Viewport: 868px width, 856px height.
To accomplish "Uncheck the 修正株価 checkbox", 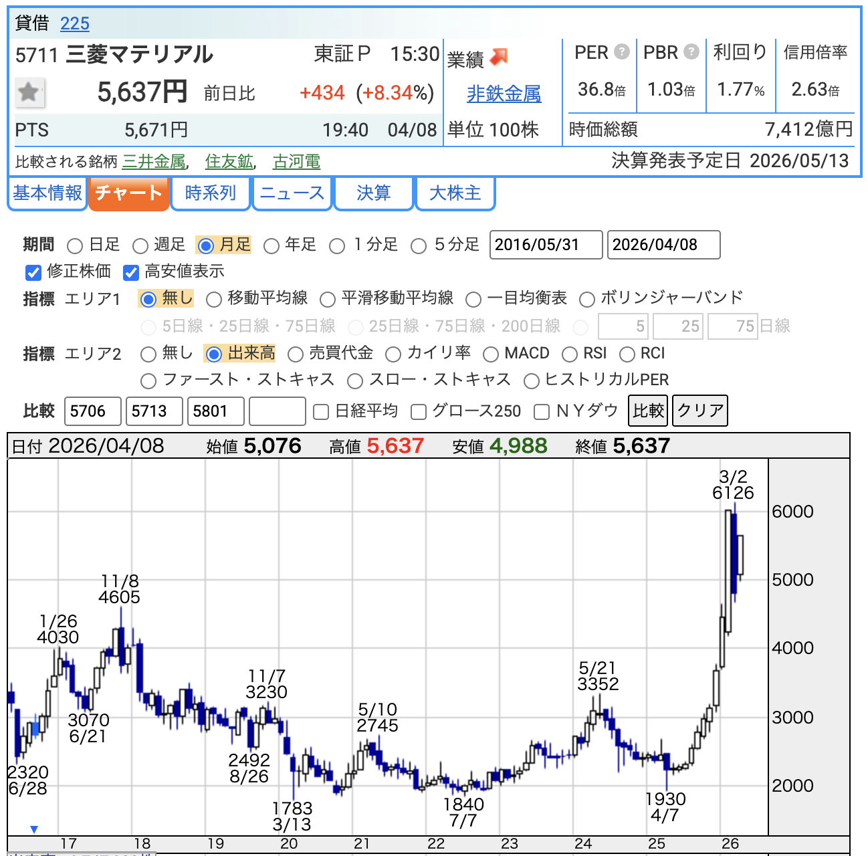I will pyautogui.click(x=33, y=273).
